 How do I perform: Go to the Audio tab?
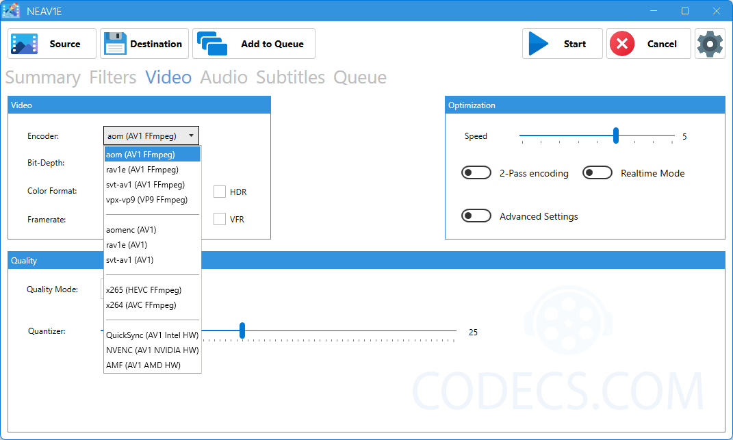224,77
